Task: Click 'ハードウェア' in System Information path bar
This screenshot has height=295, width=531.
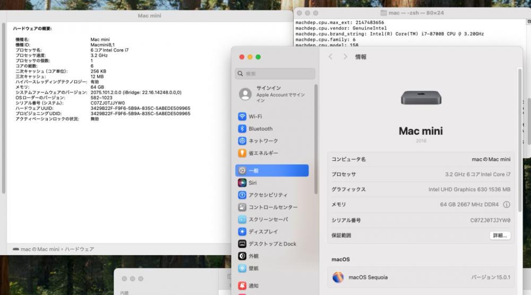Action: click(79, 249)
